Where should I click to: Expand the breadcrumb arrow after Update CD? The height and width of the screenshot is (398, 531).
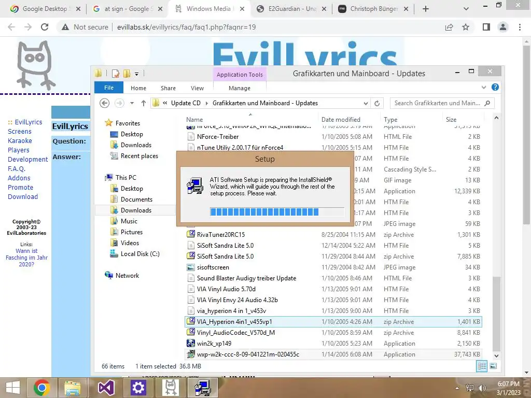pyautogui.click(x=206, y=103)
